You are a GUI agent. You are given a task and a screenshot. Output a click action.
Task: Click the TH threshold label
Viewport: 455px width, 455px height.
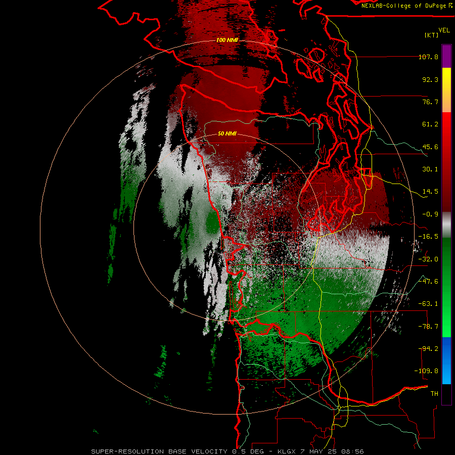pos(434,394)
